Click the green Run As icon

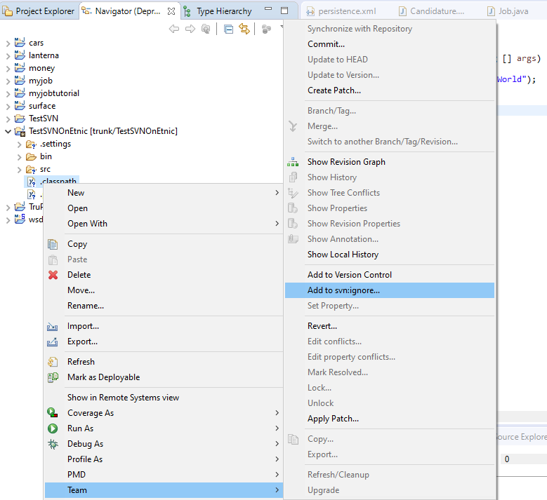coord(53,428)
